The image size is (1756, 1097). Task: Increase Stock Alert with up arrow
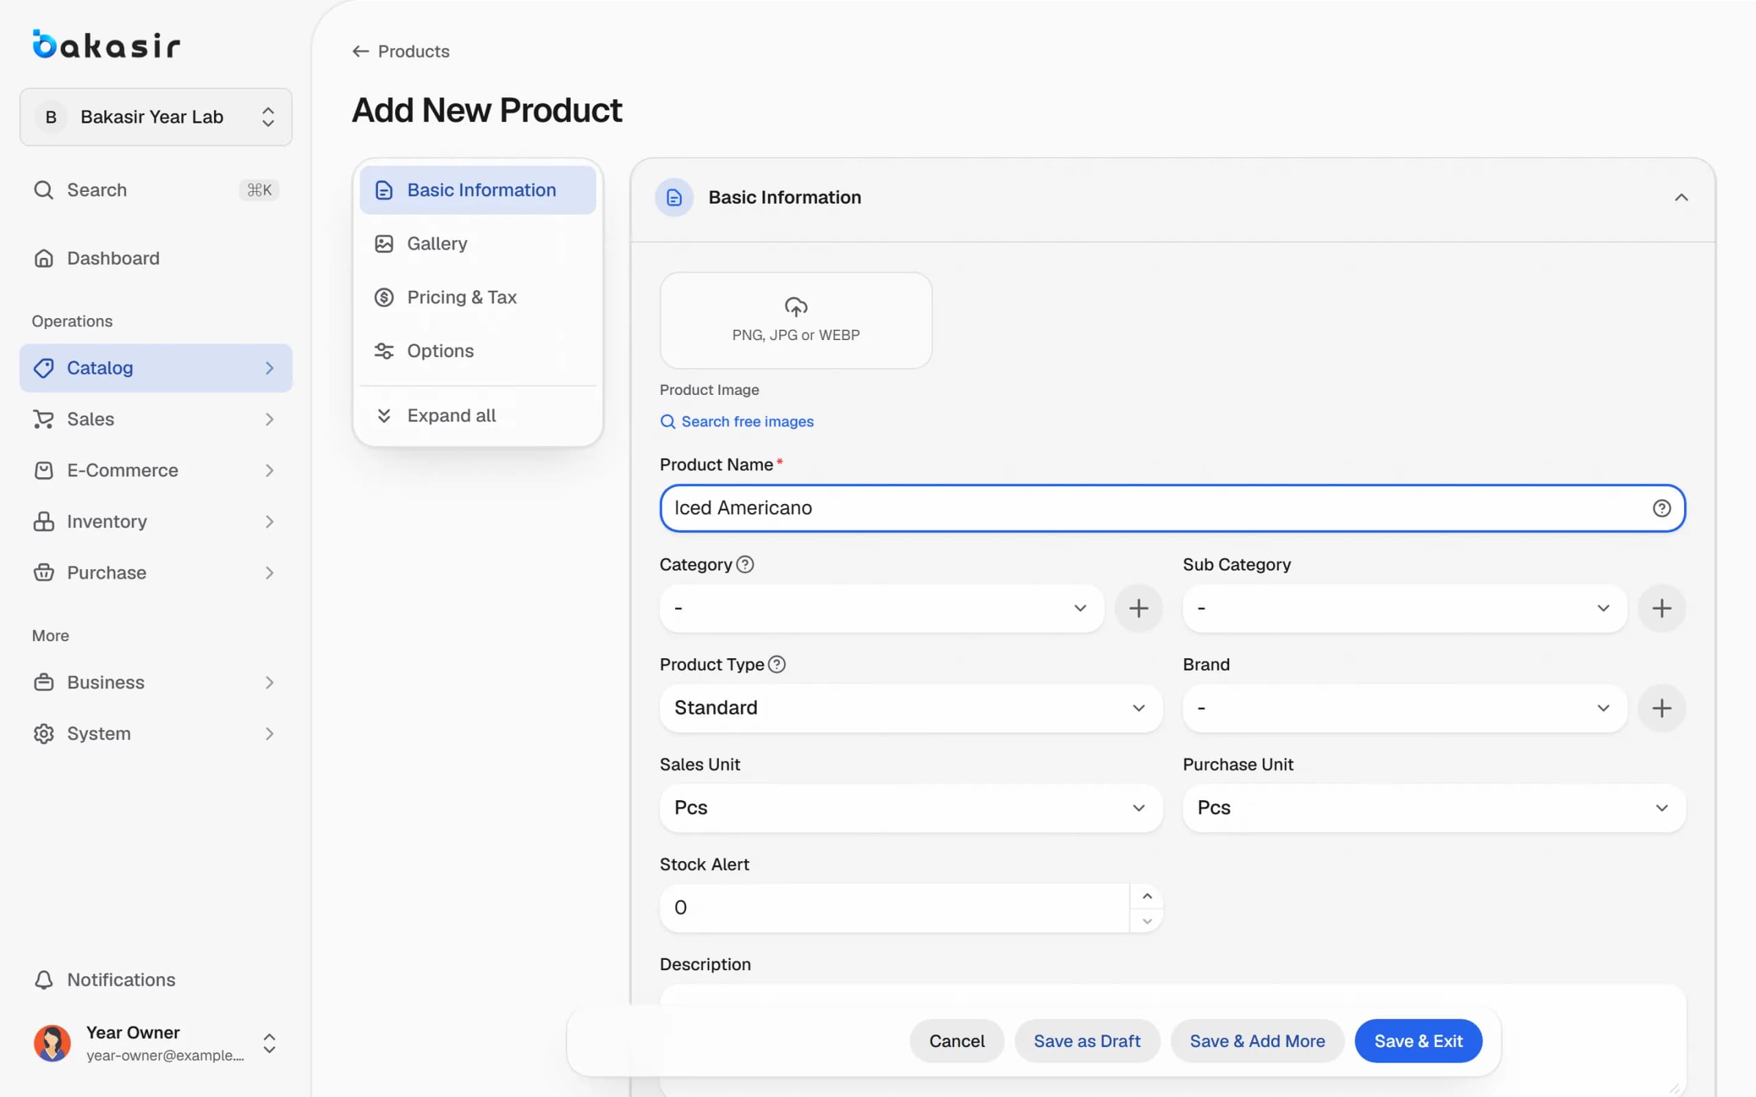[x=1146, y=896]
